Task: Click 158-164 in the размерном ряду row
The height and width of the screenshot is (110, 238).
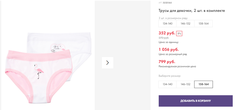Action: coord(203,24)
